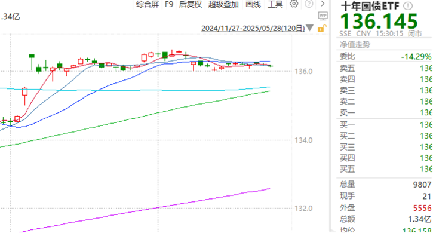Screen dimensions: 433x233
Task: Select the 买一 bid row
Action: pos(385,125)
